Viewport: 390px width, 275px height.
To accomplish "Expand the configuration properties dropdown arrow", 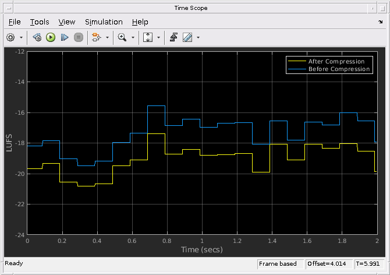I will (x=21, y=37).
